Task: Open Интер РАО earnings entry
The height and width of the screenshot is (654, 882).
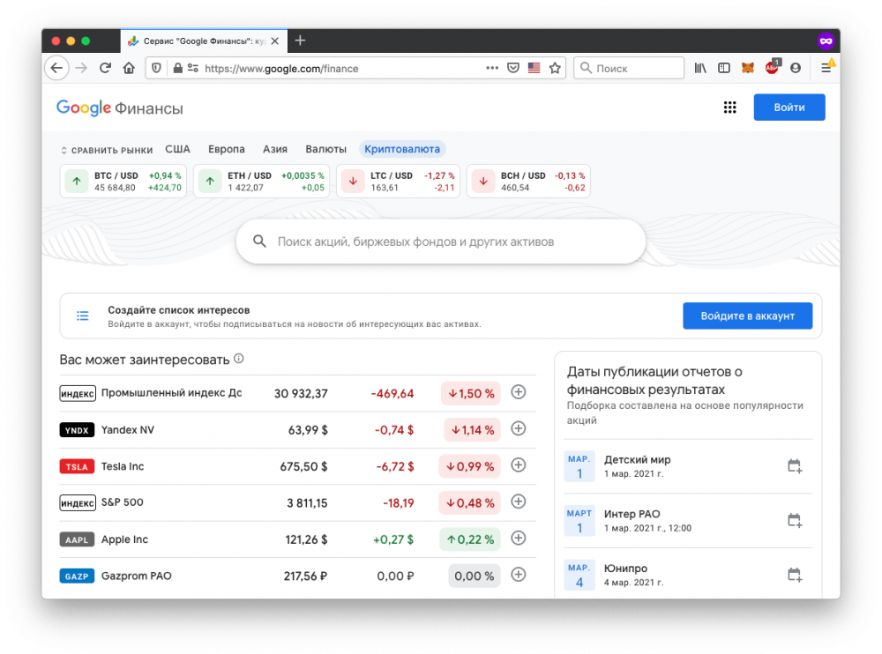Action: point(688,521)
